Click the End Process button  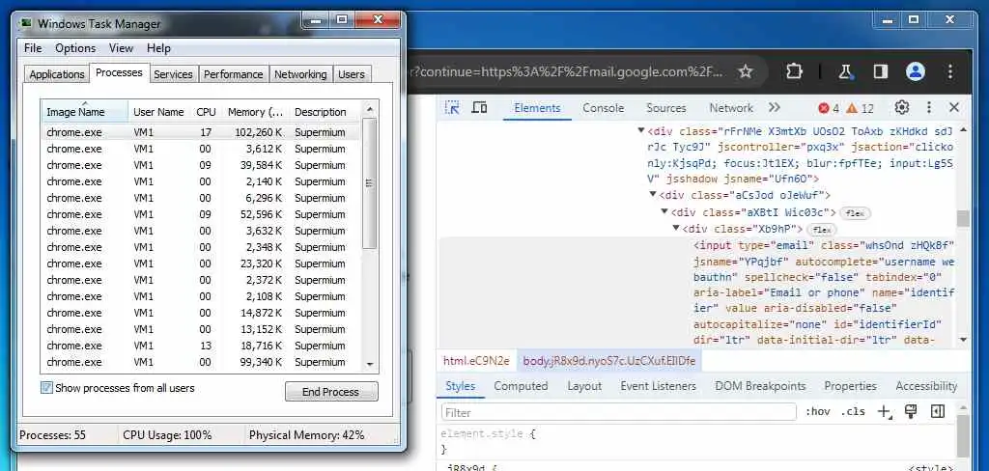(331, 392)
